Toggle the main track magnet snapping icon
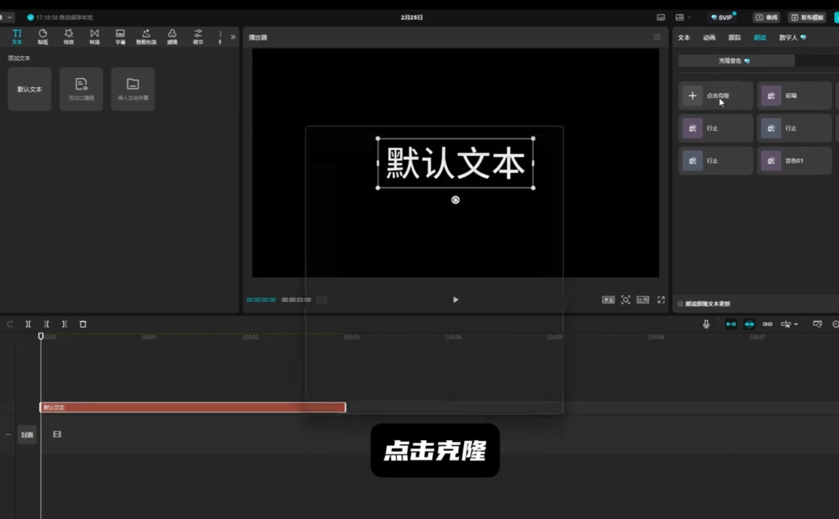The height and width of the screenshot is (519, 839). [731, 324]
